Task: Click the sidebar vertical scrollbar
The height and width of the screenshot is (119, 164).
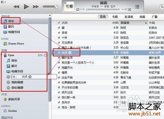Action: coord(50,60)
